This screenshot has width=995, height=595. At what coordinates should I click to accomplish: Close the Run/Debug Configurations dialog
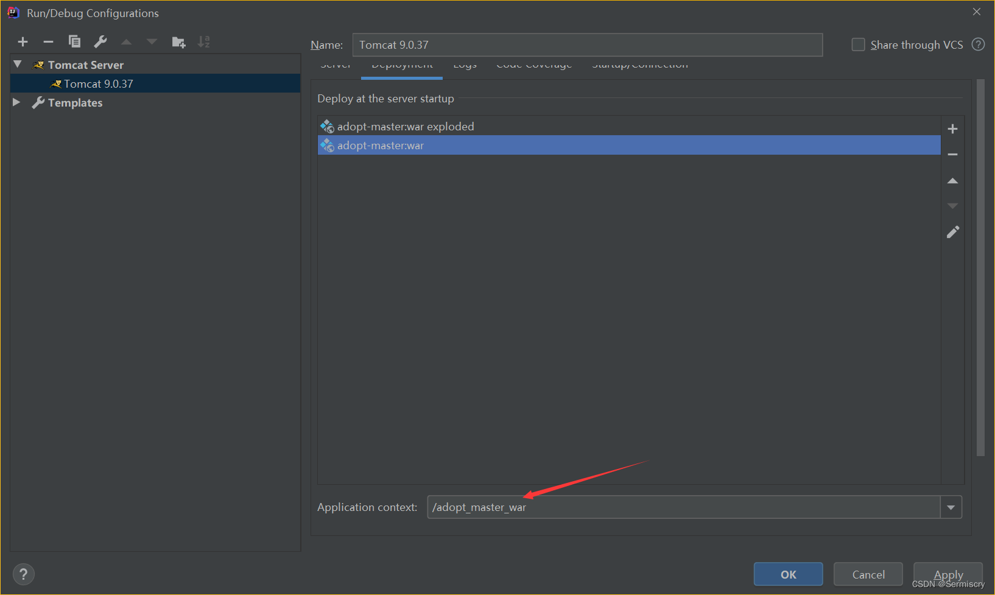[x=977, y=12]
